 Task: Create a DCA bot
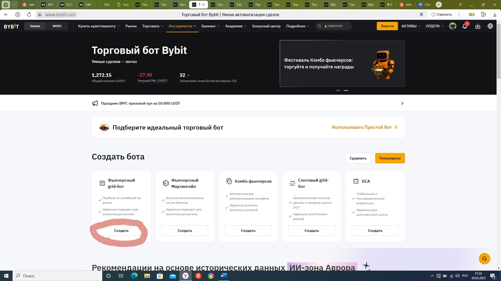click(x=375, y=231)
